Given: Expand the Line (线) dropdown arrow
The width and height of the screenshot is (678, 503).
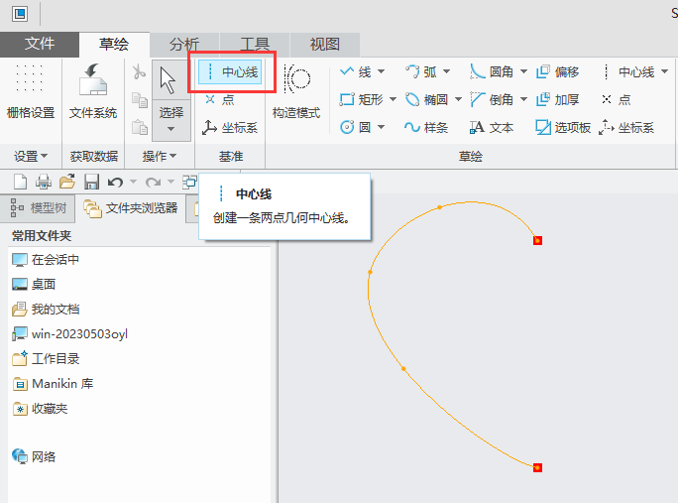Looking at the screenshot, I should [382, 71].
